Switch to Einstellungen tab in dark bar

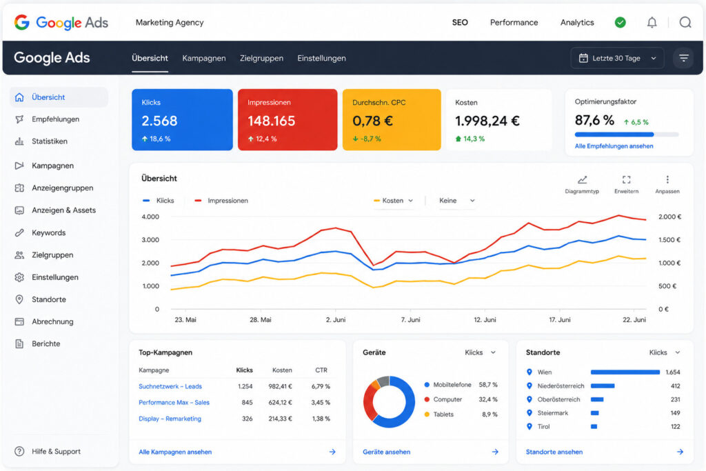[x=321, y=58]
